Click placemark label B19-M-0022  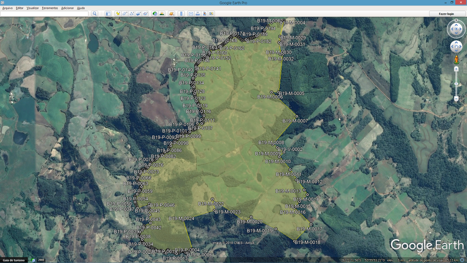[211, 204]
